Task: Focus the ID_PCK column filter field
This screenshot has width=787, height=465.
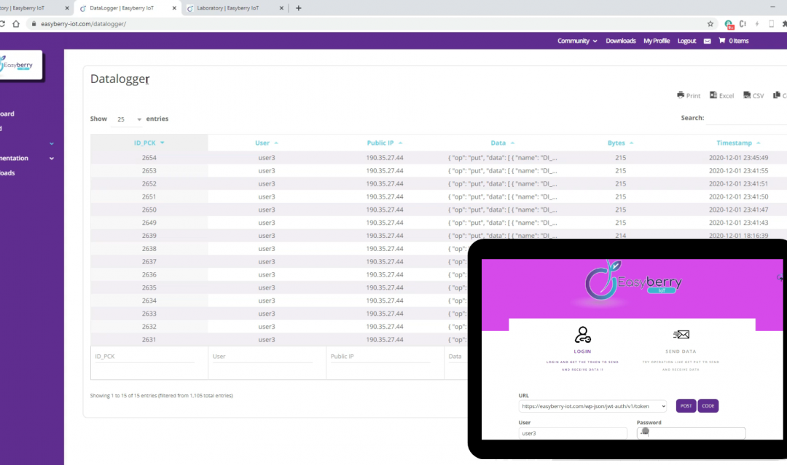Action: pos(144,357)
